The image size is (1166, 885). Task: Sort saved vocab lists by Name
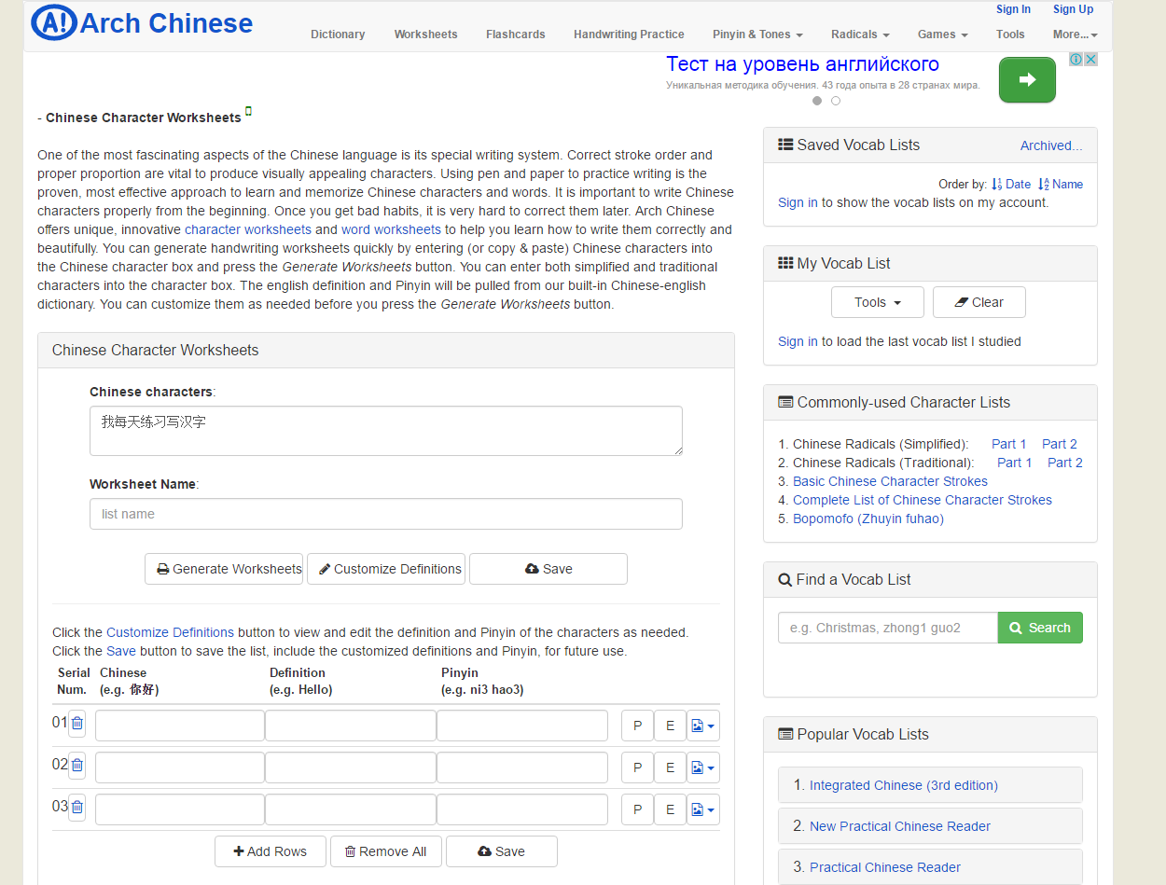[1061, 185]
